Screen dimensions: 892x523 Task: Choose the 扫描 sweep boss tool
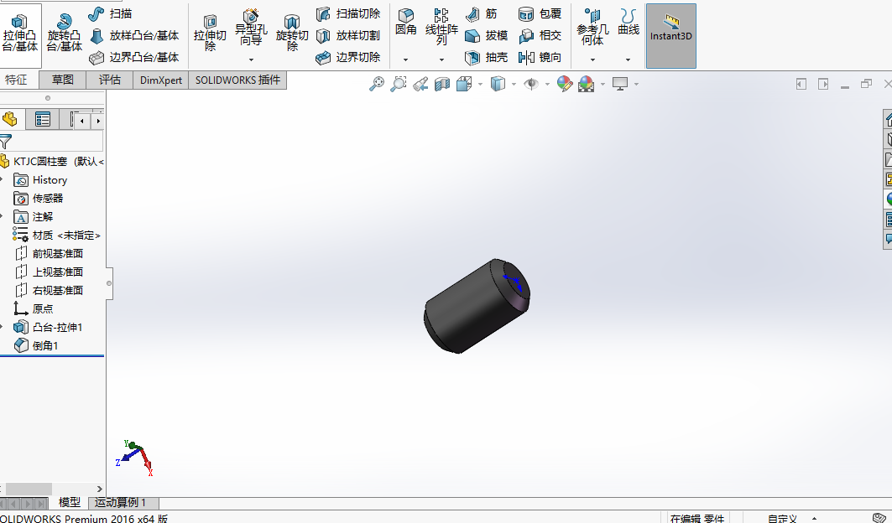click(111, 13)
